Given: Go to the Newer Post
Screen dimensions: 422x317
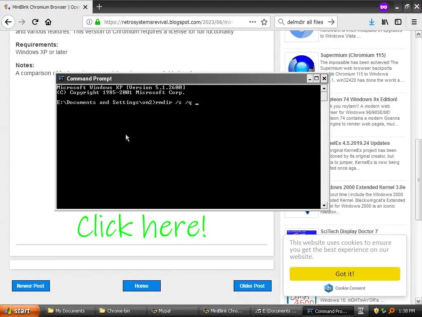Looking at the screenshot, I should [x=30, y=286].
